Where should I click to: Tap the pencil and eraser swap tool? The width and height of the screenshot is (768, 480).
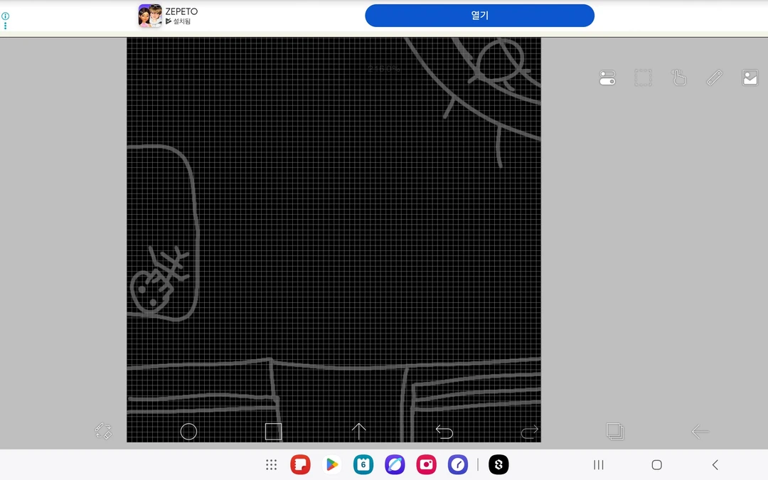pyautogui.click(x=103, y=431)
